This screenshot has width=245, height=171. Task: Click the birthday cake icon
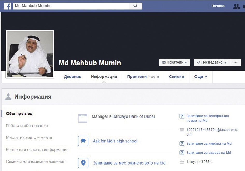tap(182, 162)
